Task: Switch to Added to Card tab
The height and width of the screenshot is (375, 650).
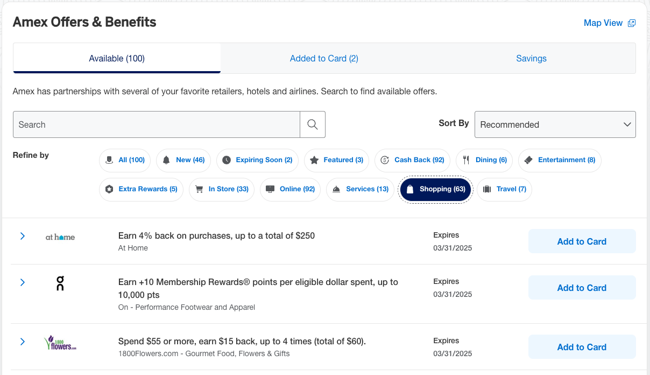Action: click(324, 58)
